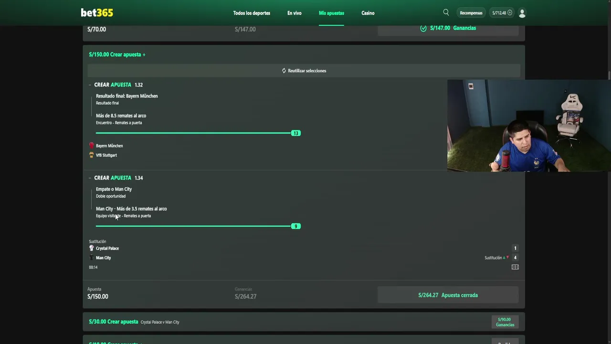611x344 pixels.
Task: Click 'Equipo visitante - Remates a puerta' label
Action: click(123, 216)
